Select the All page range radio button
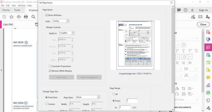Viewport: 212px width, 112px height. click(x=114, y=94)
